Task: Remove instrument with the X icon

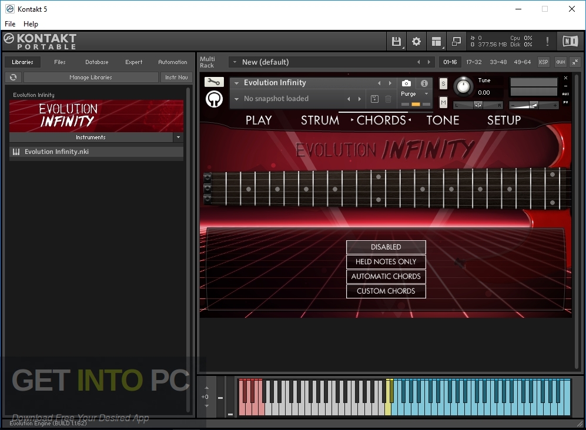Action: click(x=565, y=78)
